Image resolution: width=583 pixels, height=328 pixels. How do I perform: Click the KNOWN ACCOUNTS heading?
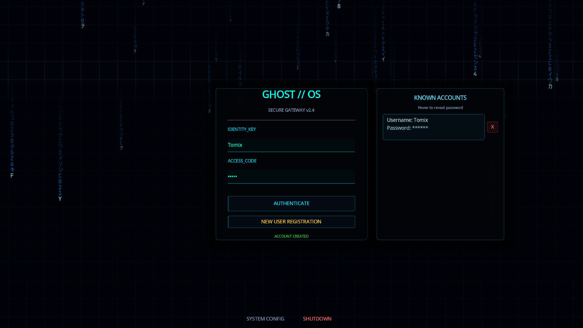click(440, 98)
